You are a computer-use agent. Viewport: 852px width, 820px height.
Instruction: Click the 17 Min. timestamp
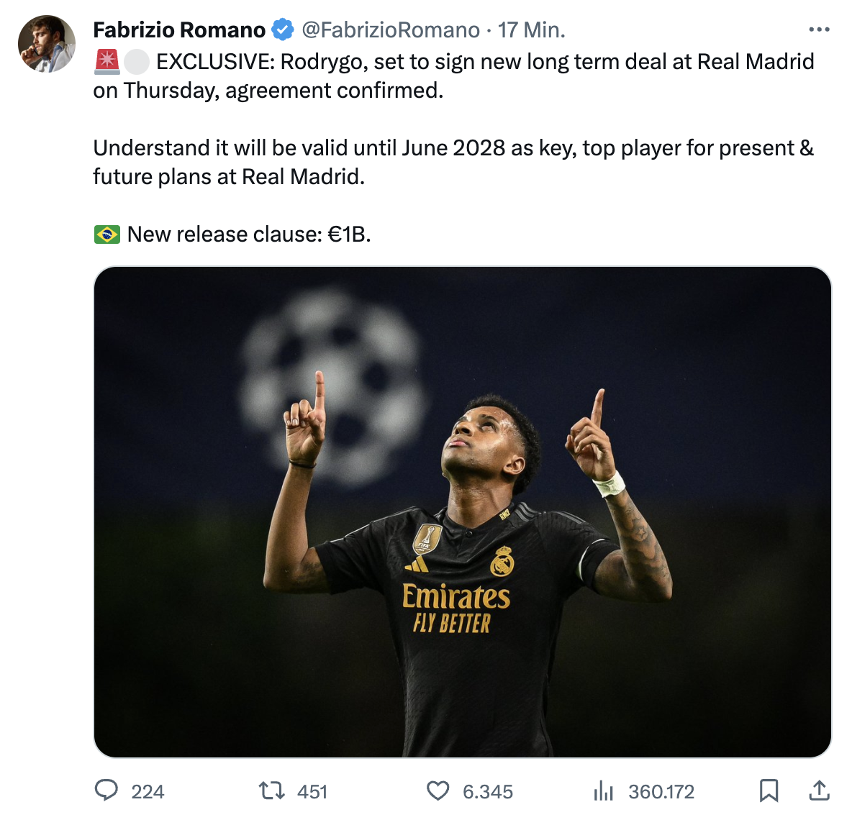531,30
